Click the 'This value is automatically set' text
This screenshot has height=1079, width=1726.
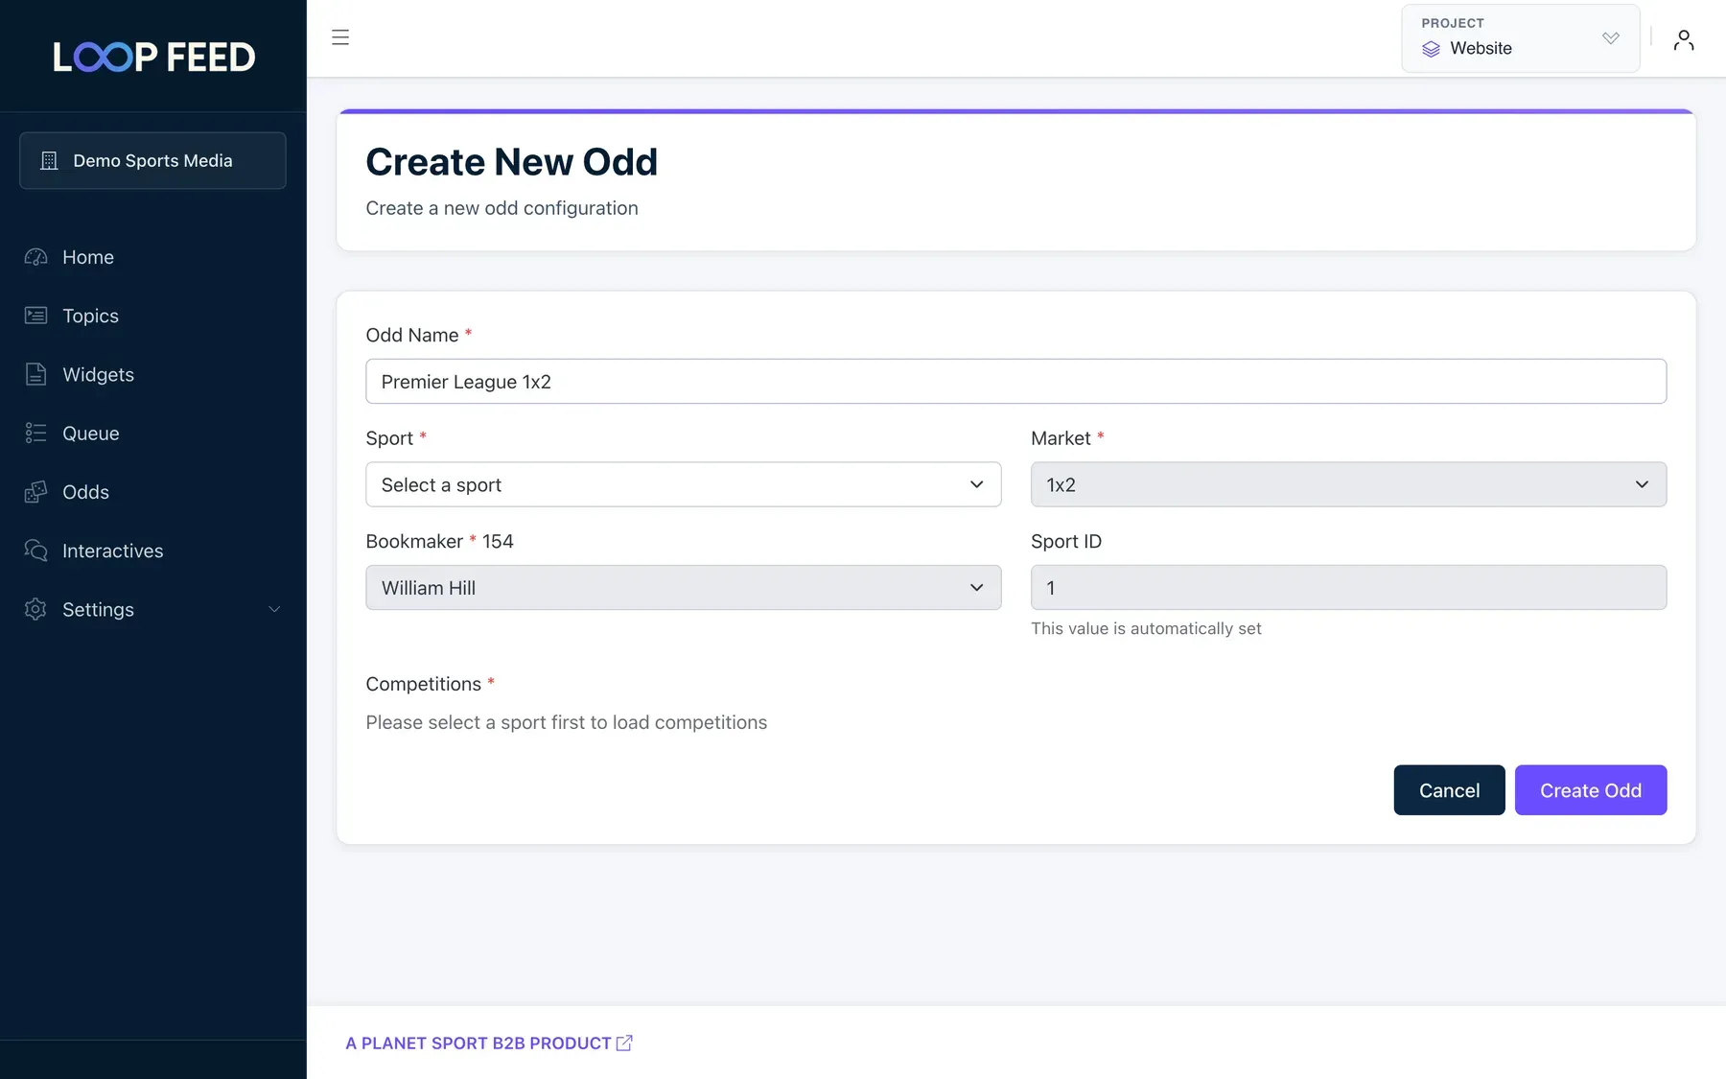coord(1146,628)
